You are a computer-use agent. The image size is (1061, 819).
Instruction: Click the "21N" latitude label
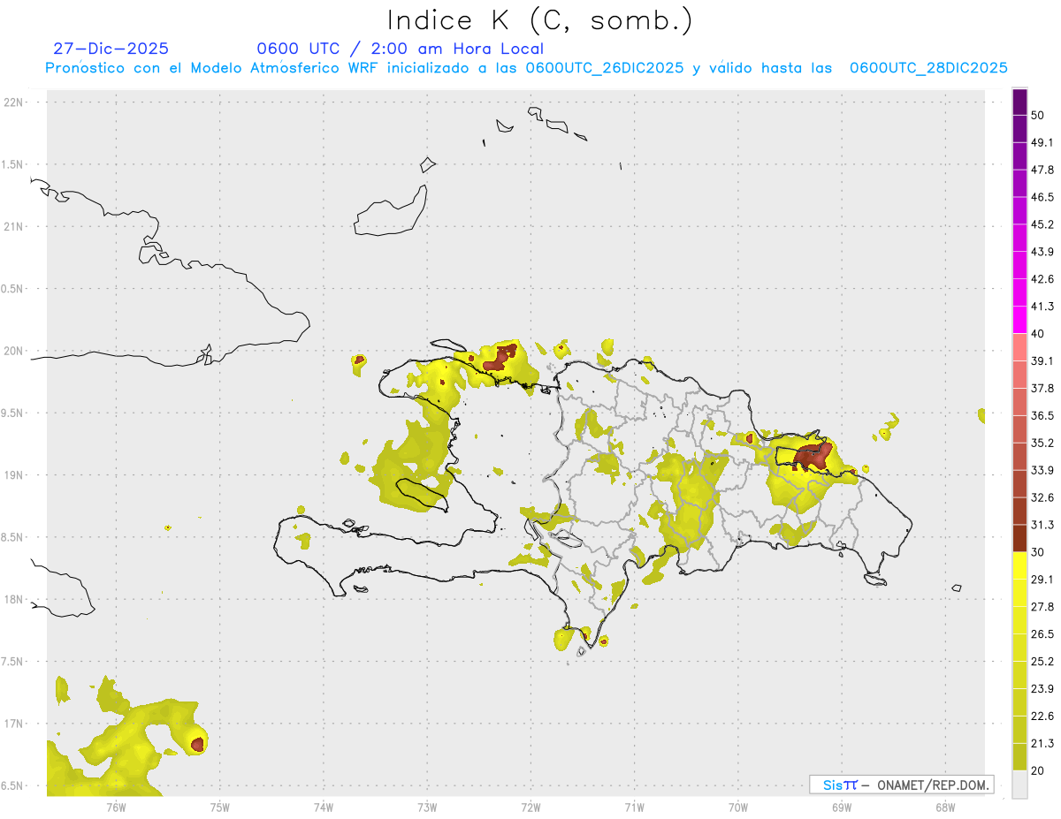pyautogui.click(x=13, y=226)
